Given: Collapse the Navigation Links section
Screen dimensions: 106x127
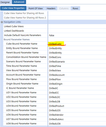Looking at the screenshot, I should coord(2,22).
